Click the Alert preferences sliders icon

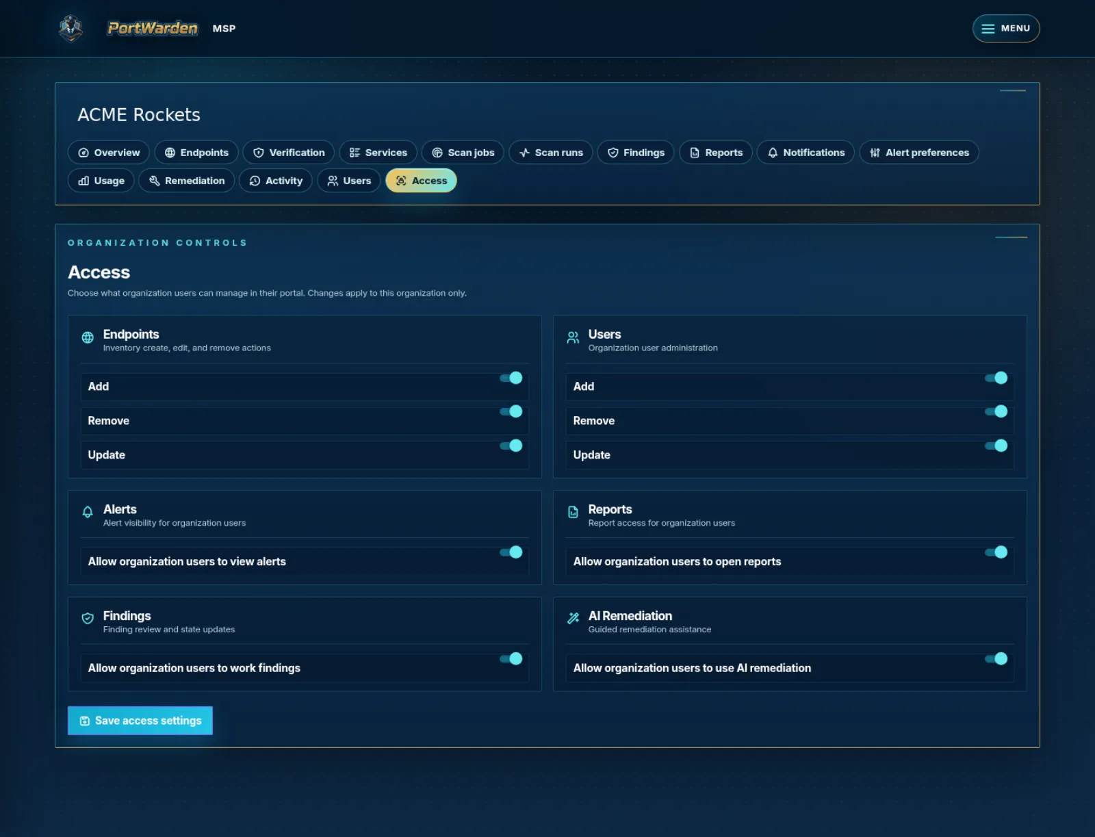pos(875,153)
